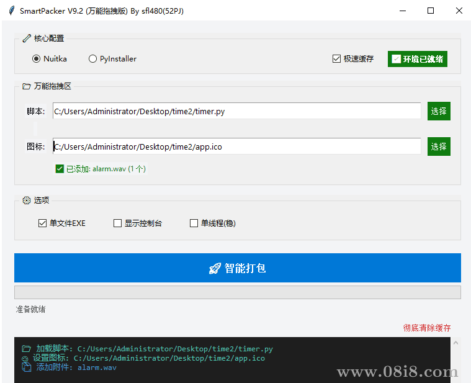Viewport: 471px width, 383px height.
Task: Click the 添加附件: alarm.wav log line
Action: tap(69, 367)
